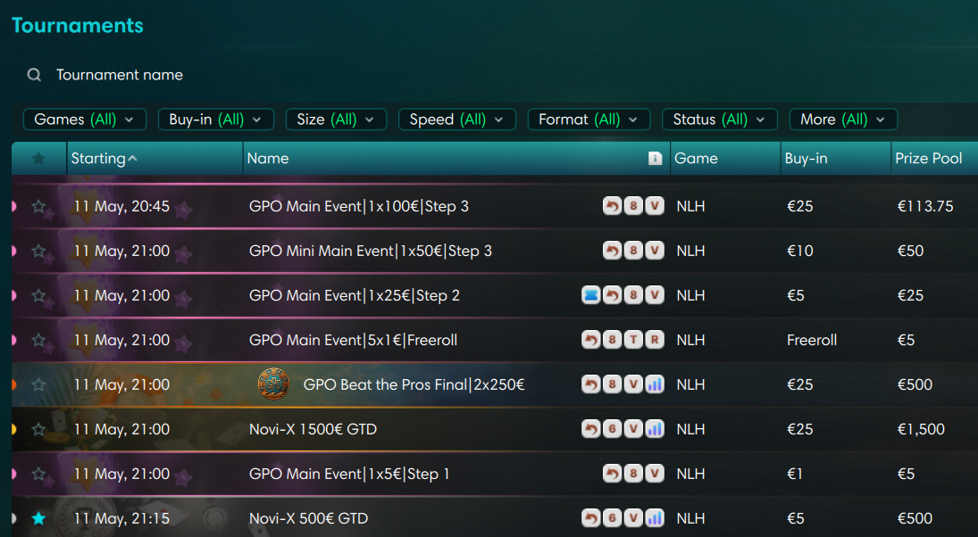Click the search magnifier icon
The height and width of the screenshot is (537, 978).
(x=34, y=75)
